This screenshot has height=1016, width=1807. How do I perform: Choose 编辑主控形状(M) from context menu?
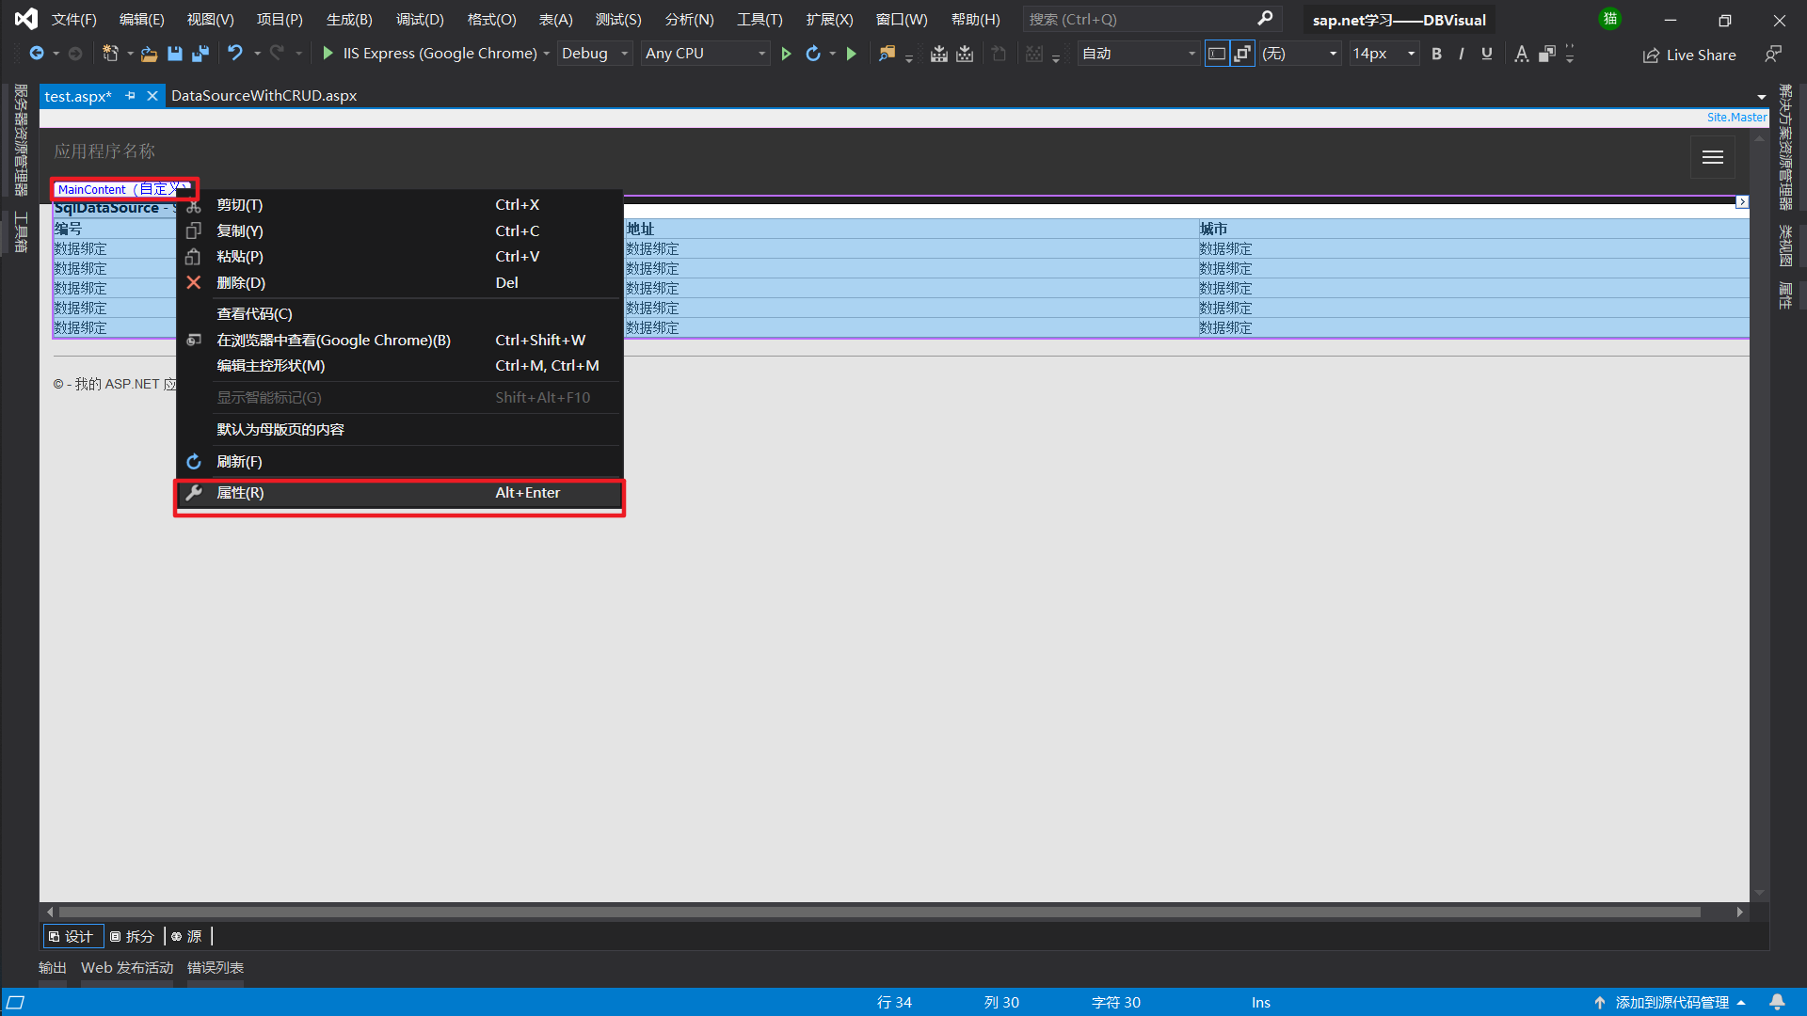point(400,366)
